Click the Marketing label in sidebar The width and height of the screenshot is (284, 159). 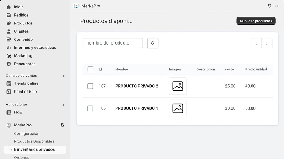pyautogui.click(x=23, y=56)
